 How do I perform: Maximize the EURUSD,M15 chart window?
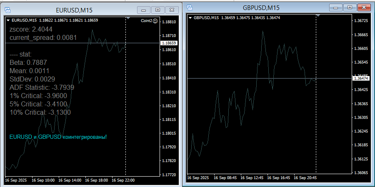(x=157, y=10)
